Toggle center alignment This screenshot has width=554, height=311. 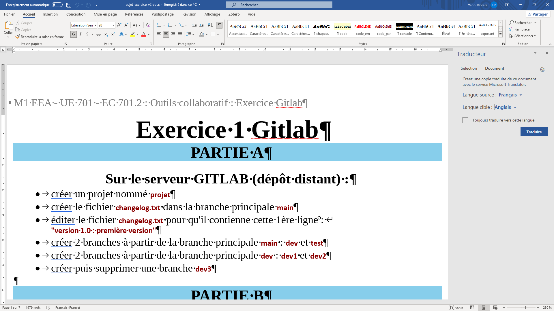pos(166,35)
